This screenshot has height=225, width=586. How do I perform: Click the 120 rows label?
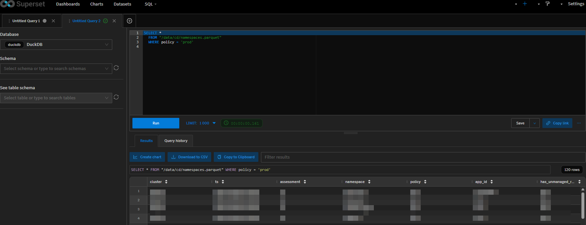tap(572, 170)
